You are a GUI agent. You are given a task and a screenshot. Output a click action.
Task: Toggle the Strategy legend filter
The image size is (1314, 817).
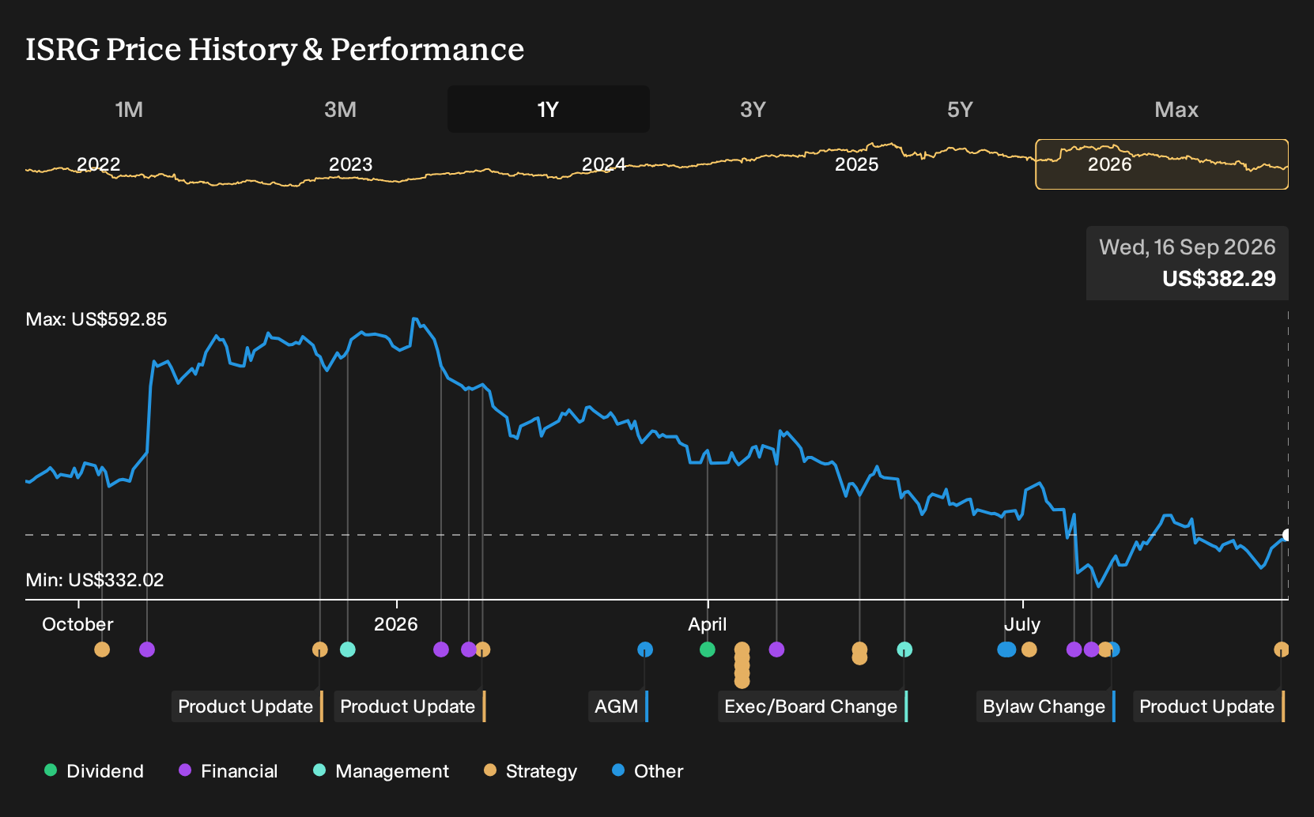click(531, 771)
